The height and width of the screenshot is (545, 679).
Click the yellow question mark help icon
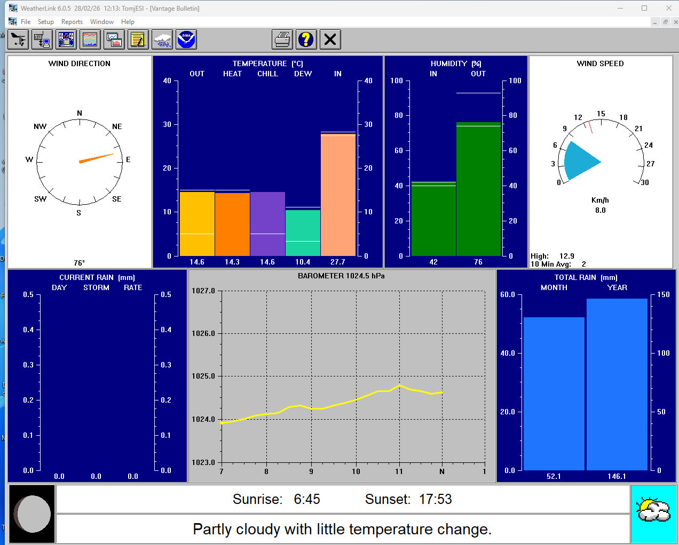[306, 39]
